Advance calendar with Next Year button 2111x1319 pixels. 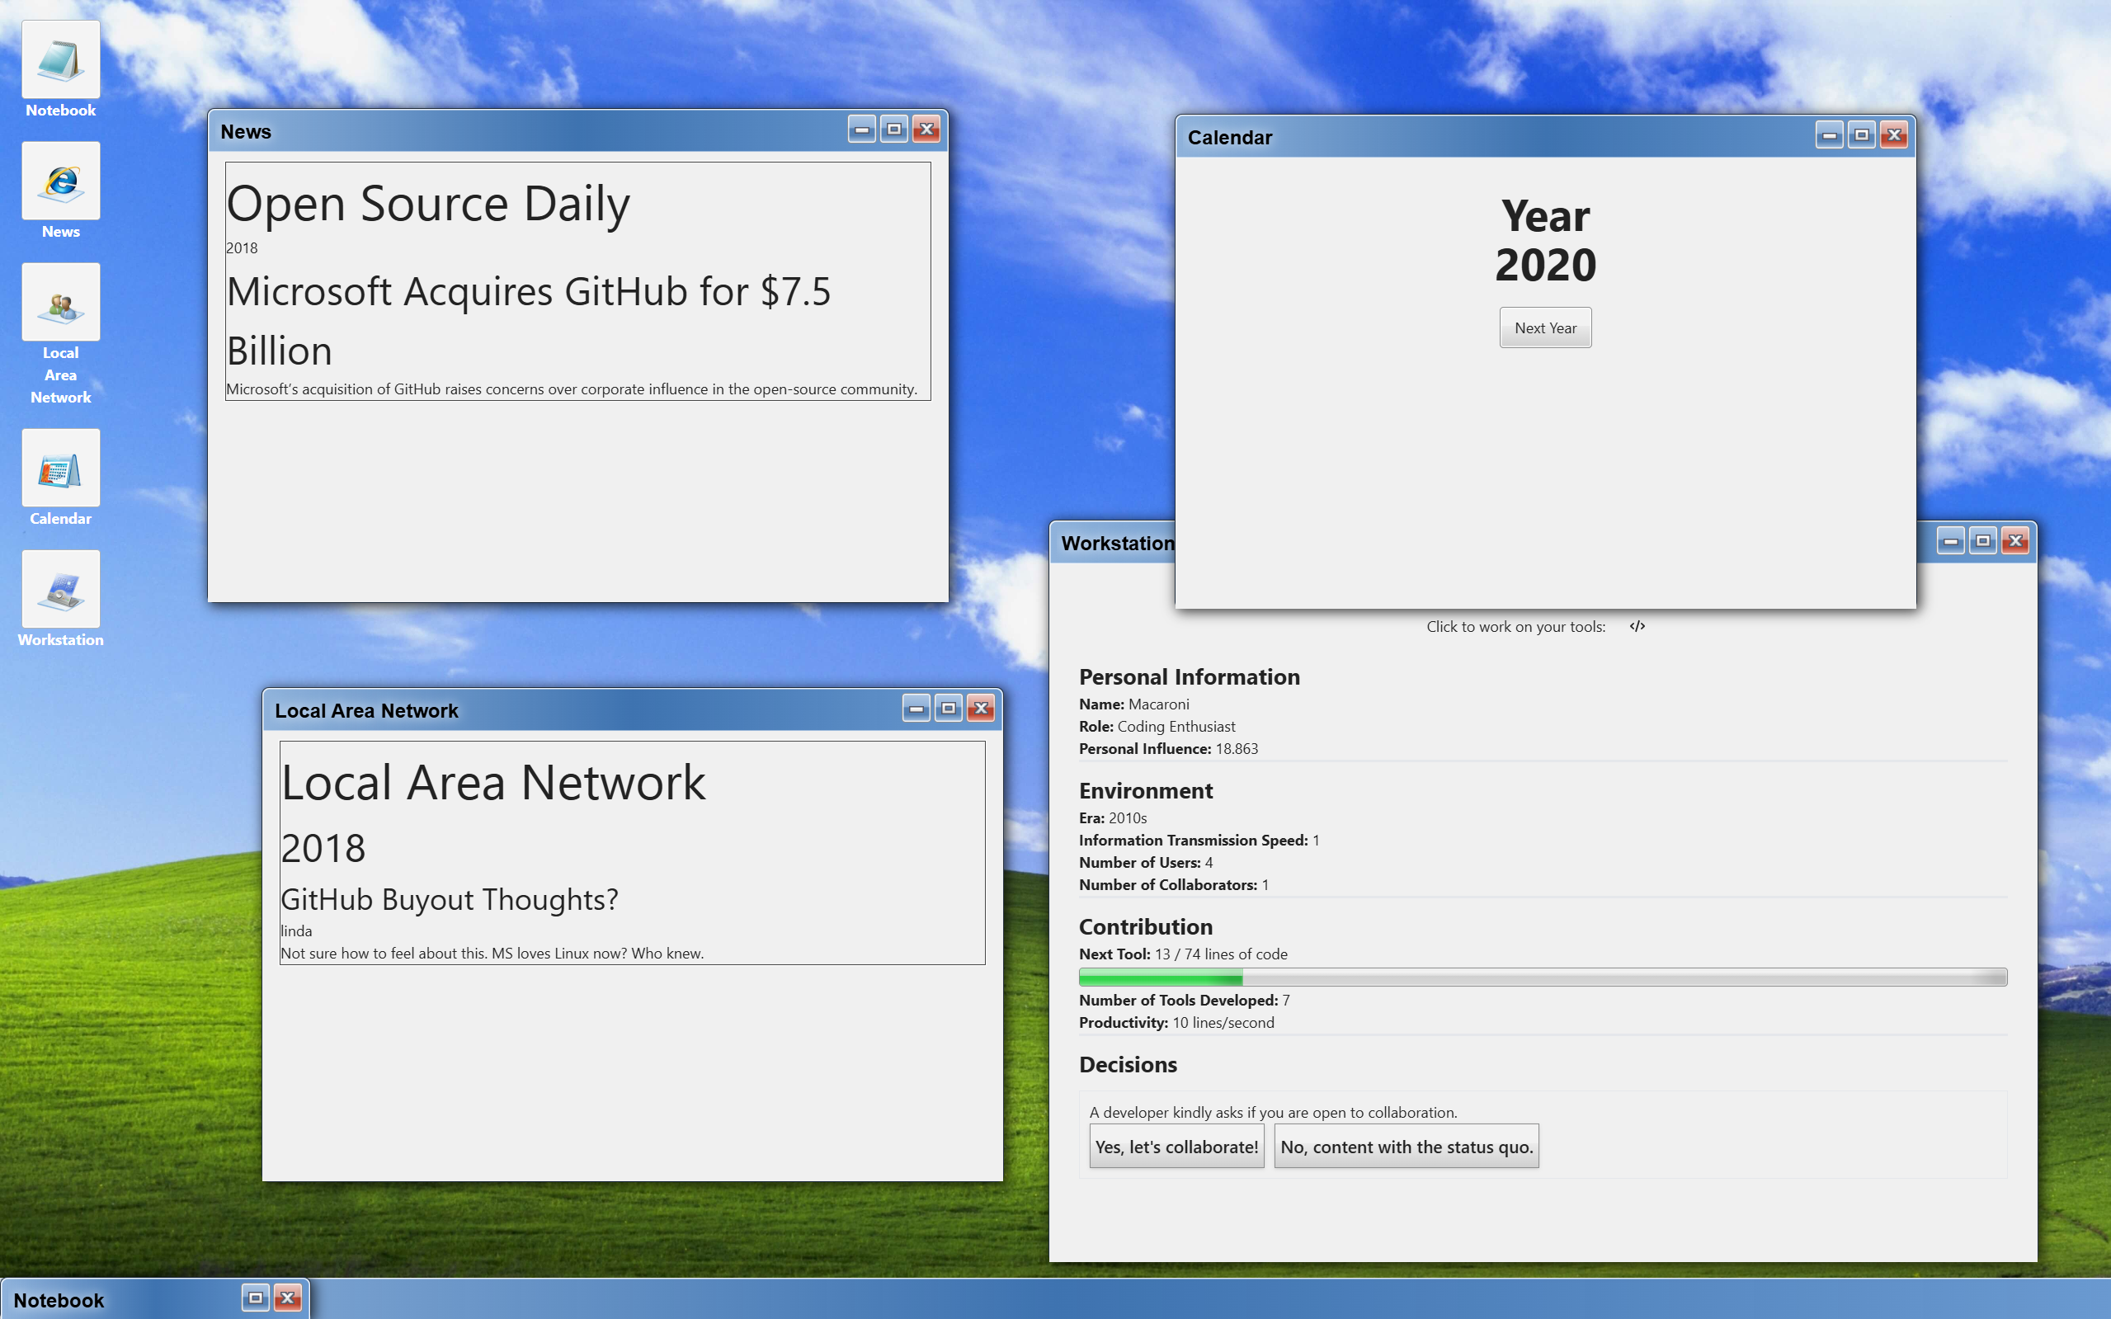(1545, 328)
